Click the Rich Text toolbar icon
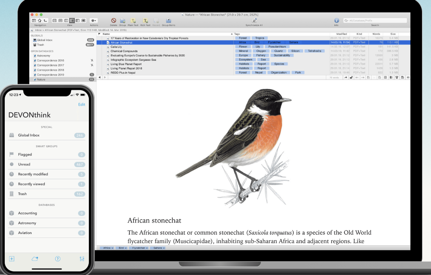 [145, 20]
